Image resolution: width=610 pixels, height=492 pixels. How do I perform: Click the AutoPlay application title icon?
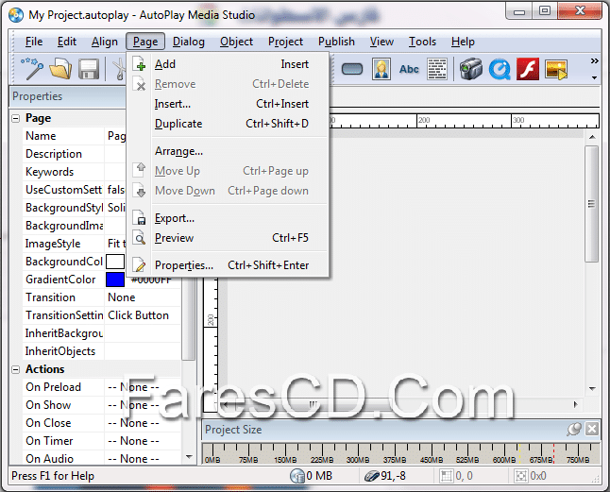16,15
